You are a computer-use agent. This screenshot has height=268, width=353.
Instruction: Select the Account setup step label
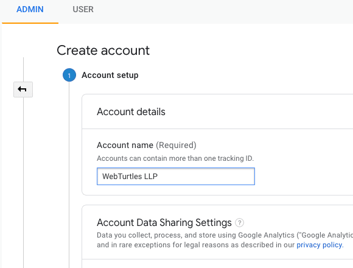[110, 75]
